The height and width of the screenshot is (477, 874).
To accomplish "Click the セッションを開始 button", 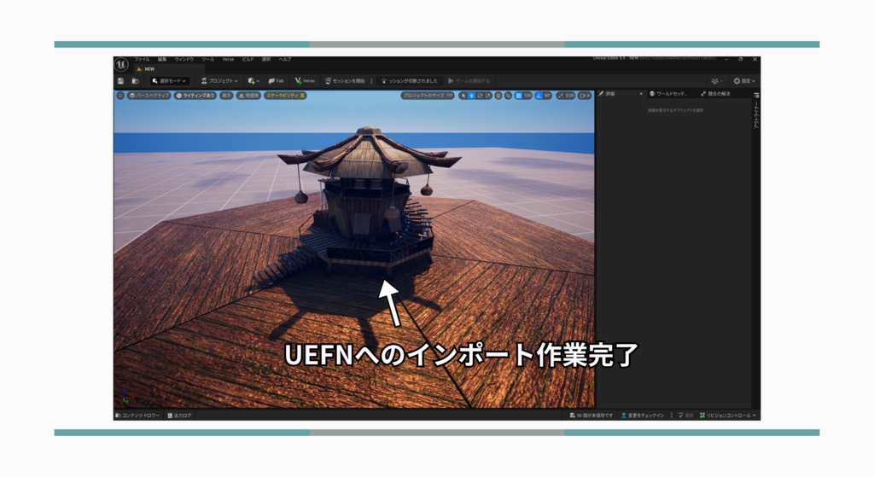I will coord(345,81).
